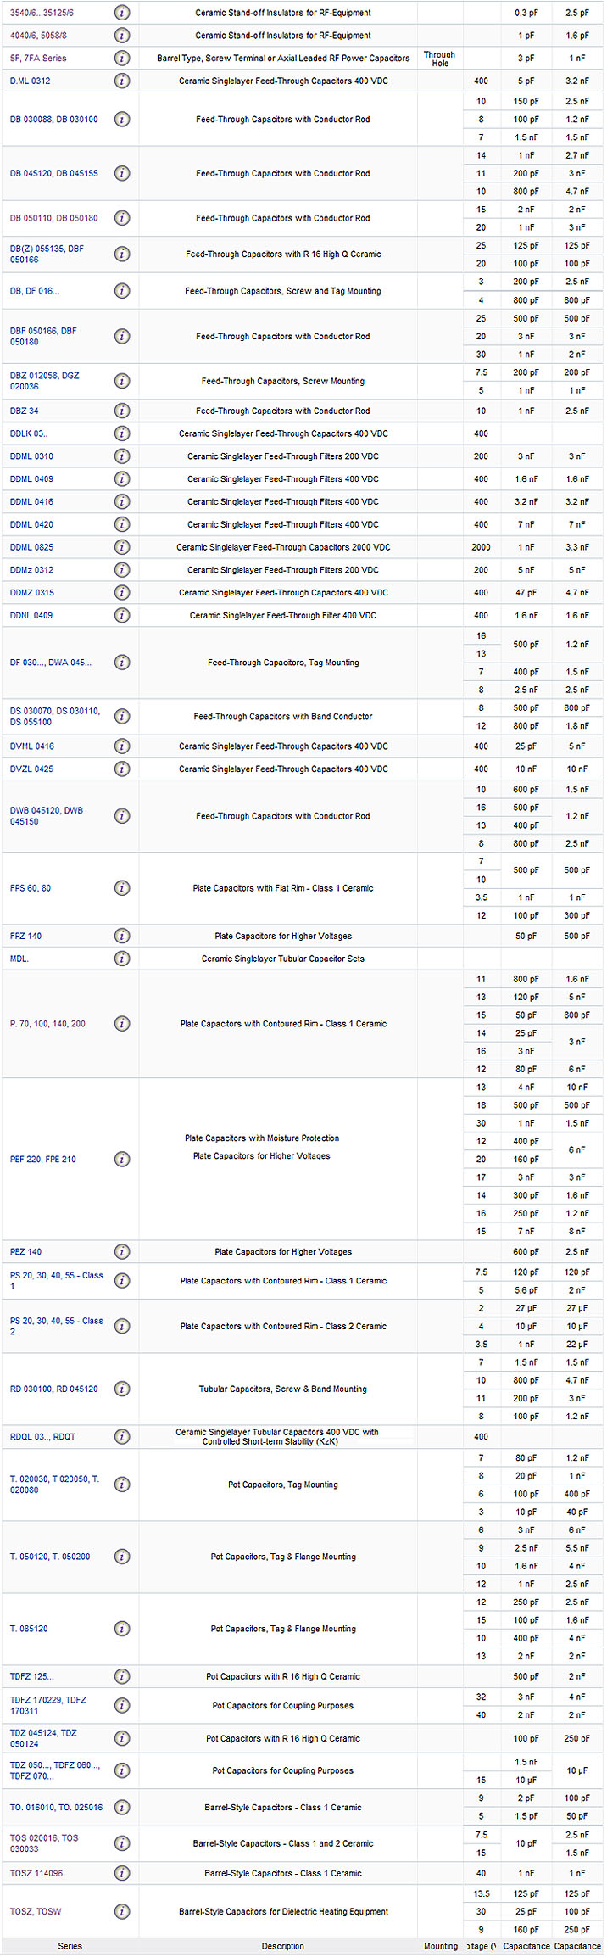Select 'Plate Capacitors with Moisture Protection' text
Viewport: 607px width, 1957px height.
click(262, 1138)
